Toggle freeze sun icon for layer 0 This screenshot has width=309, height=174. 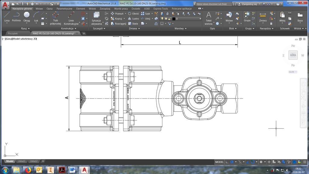click(x=166, y=19)
